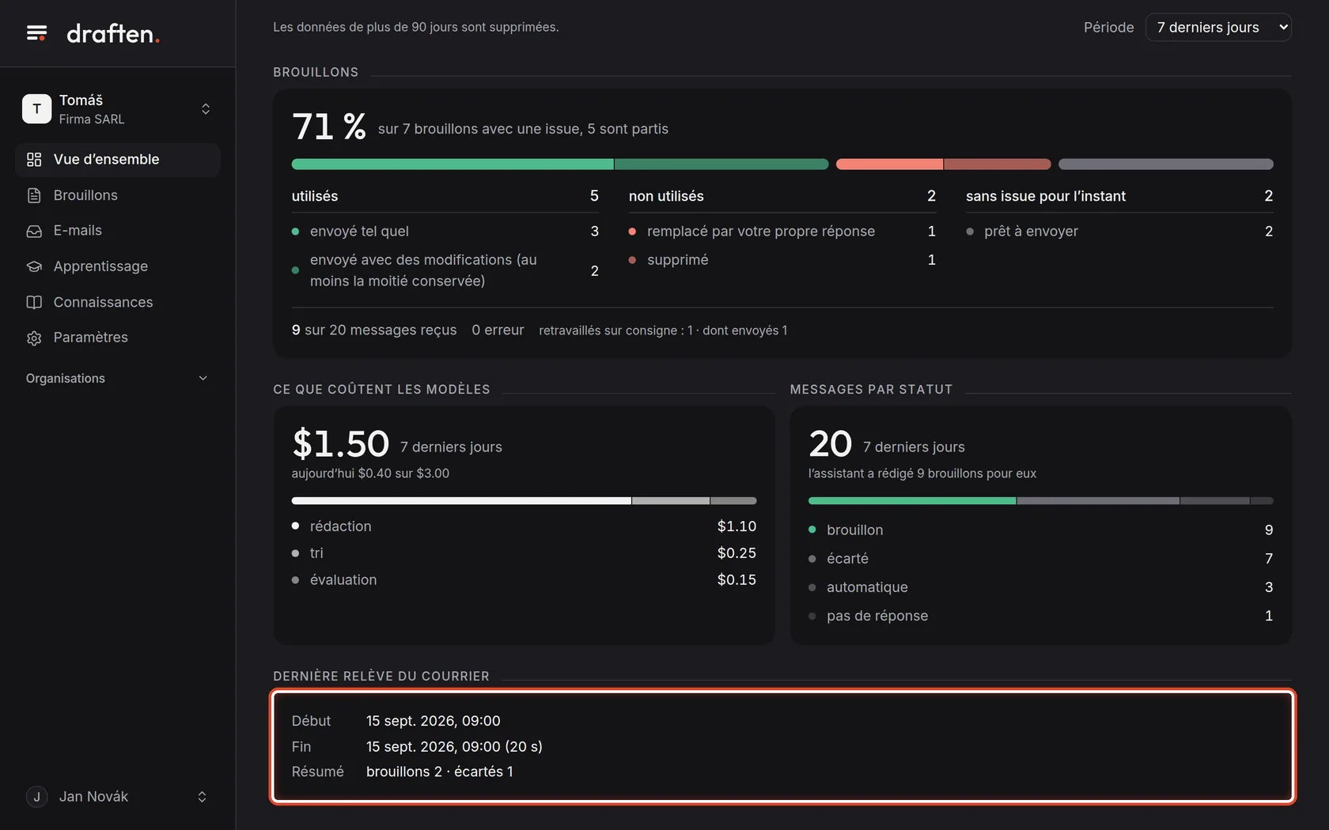This screenshot has width=1329, height=830.
Task: Click the messages status distribution bar
Action: point(1041,501)
